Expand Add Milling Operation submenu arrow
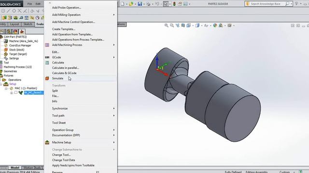 pyautogui.click(x=114, y=15)
